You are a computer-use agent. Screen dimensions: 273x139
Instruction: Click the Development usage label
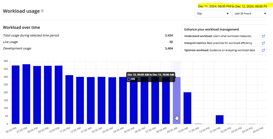[17, 48]
